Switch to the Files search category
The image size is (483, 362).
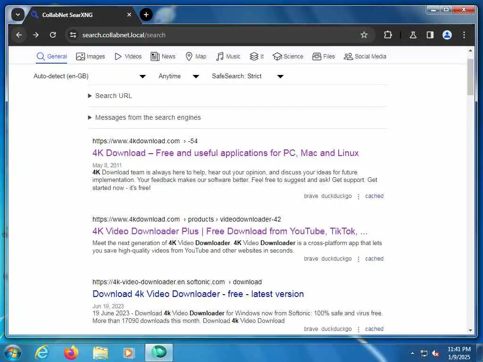324,57
